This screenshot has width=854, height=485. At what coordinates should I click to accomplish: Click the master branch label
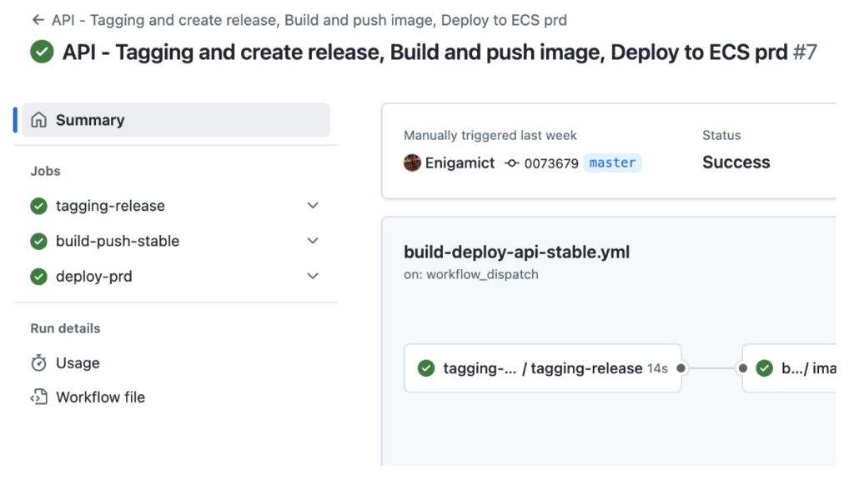tap(613, 162)
